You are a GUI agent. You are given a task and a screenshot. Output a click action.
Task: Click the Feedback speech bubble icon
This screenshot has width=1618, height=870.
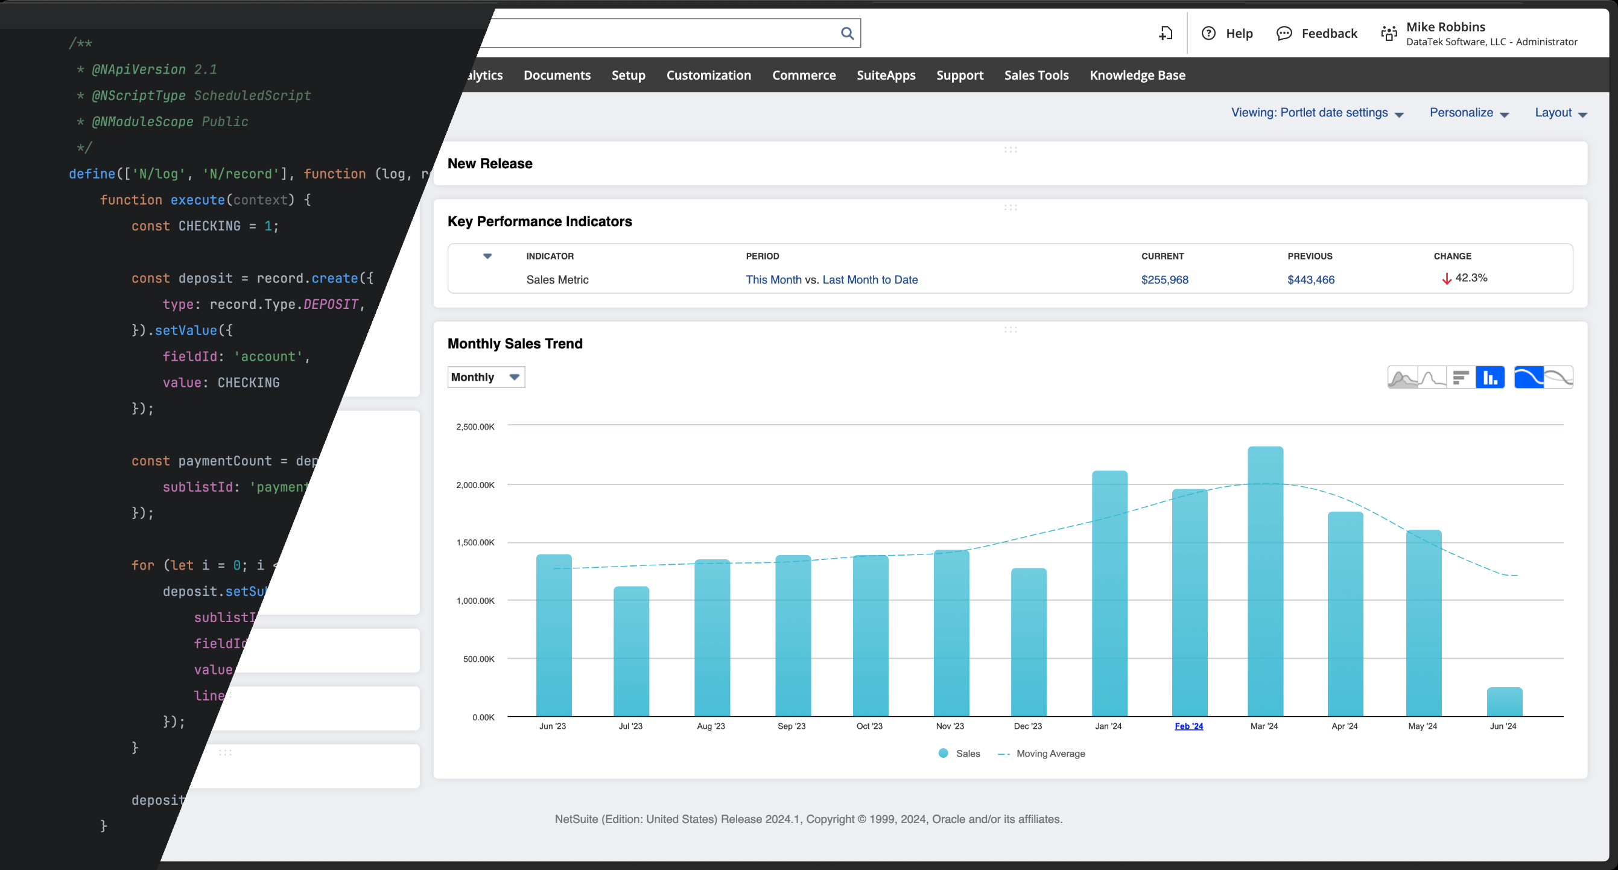click(x=1284, y=33)
